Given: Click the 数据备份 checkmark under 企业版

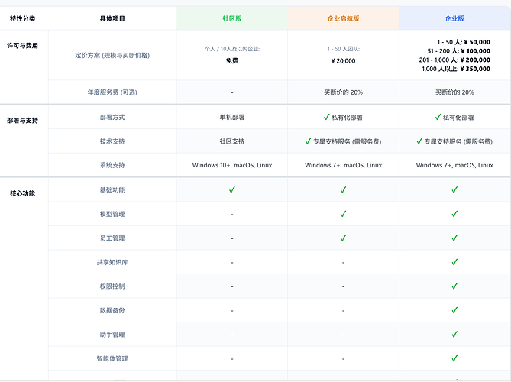Looking at the screenshot, I should coord(454,310).
